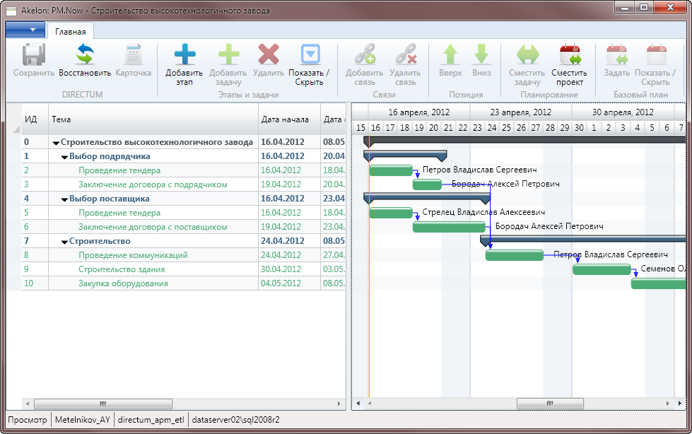The width and height of the screenshot is (692, 434).
Task: Select task Проведение тендера in row 2
Action: (119, 170)
